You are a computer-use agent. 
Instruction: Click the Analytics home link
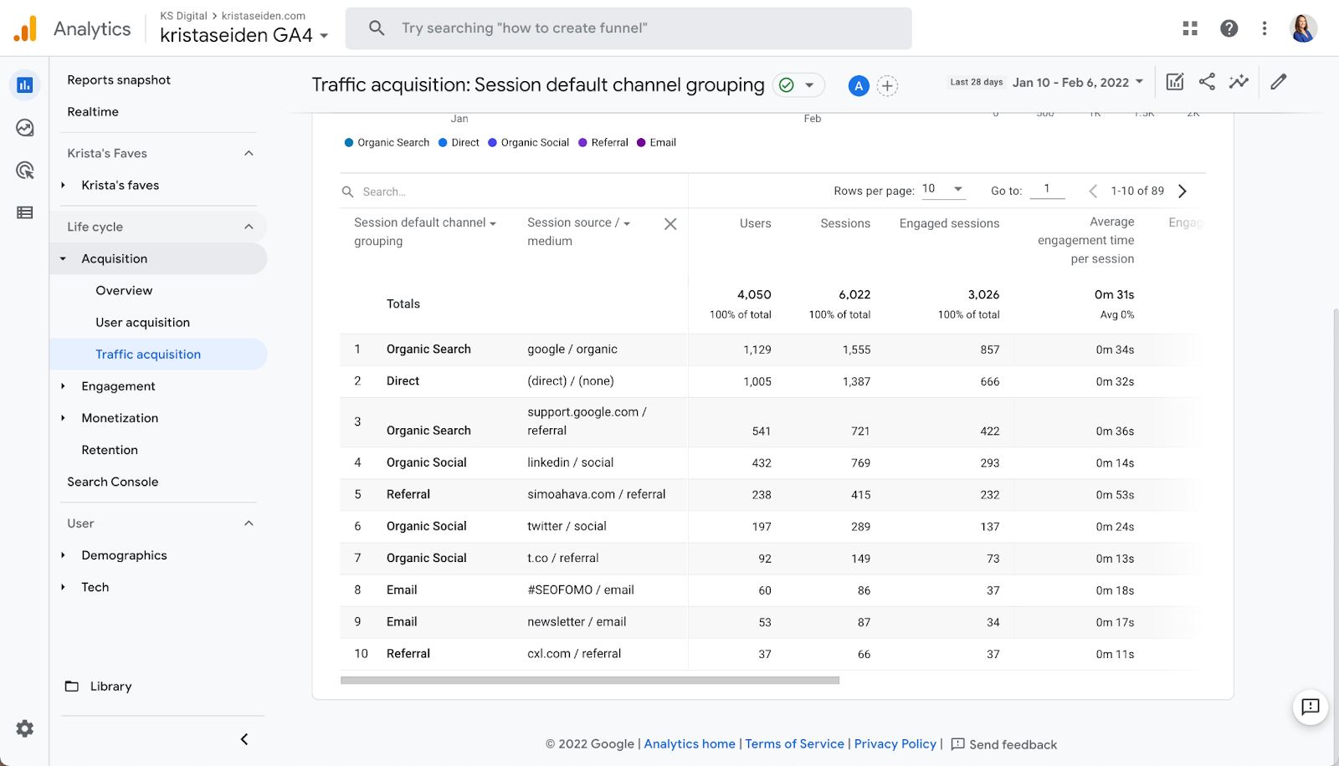pos(690,744)
